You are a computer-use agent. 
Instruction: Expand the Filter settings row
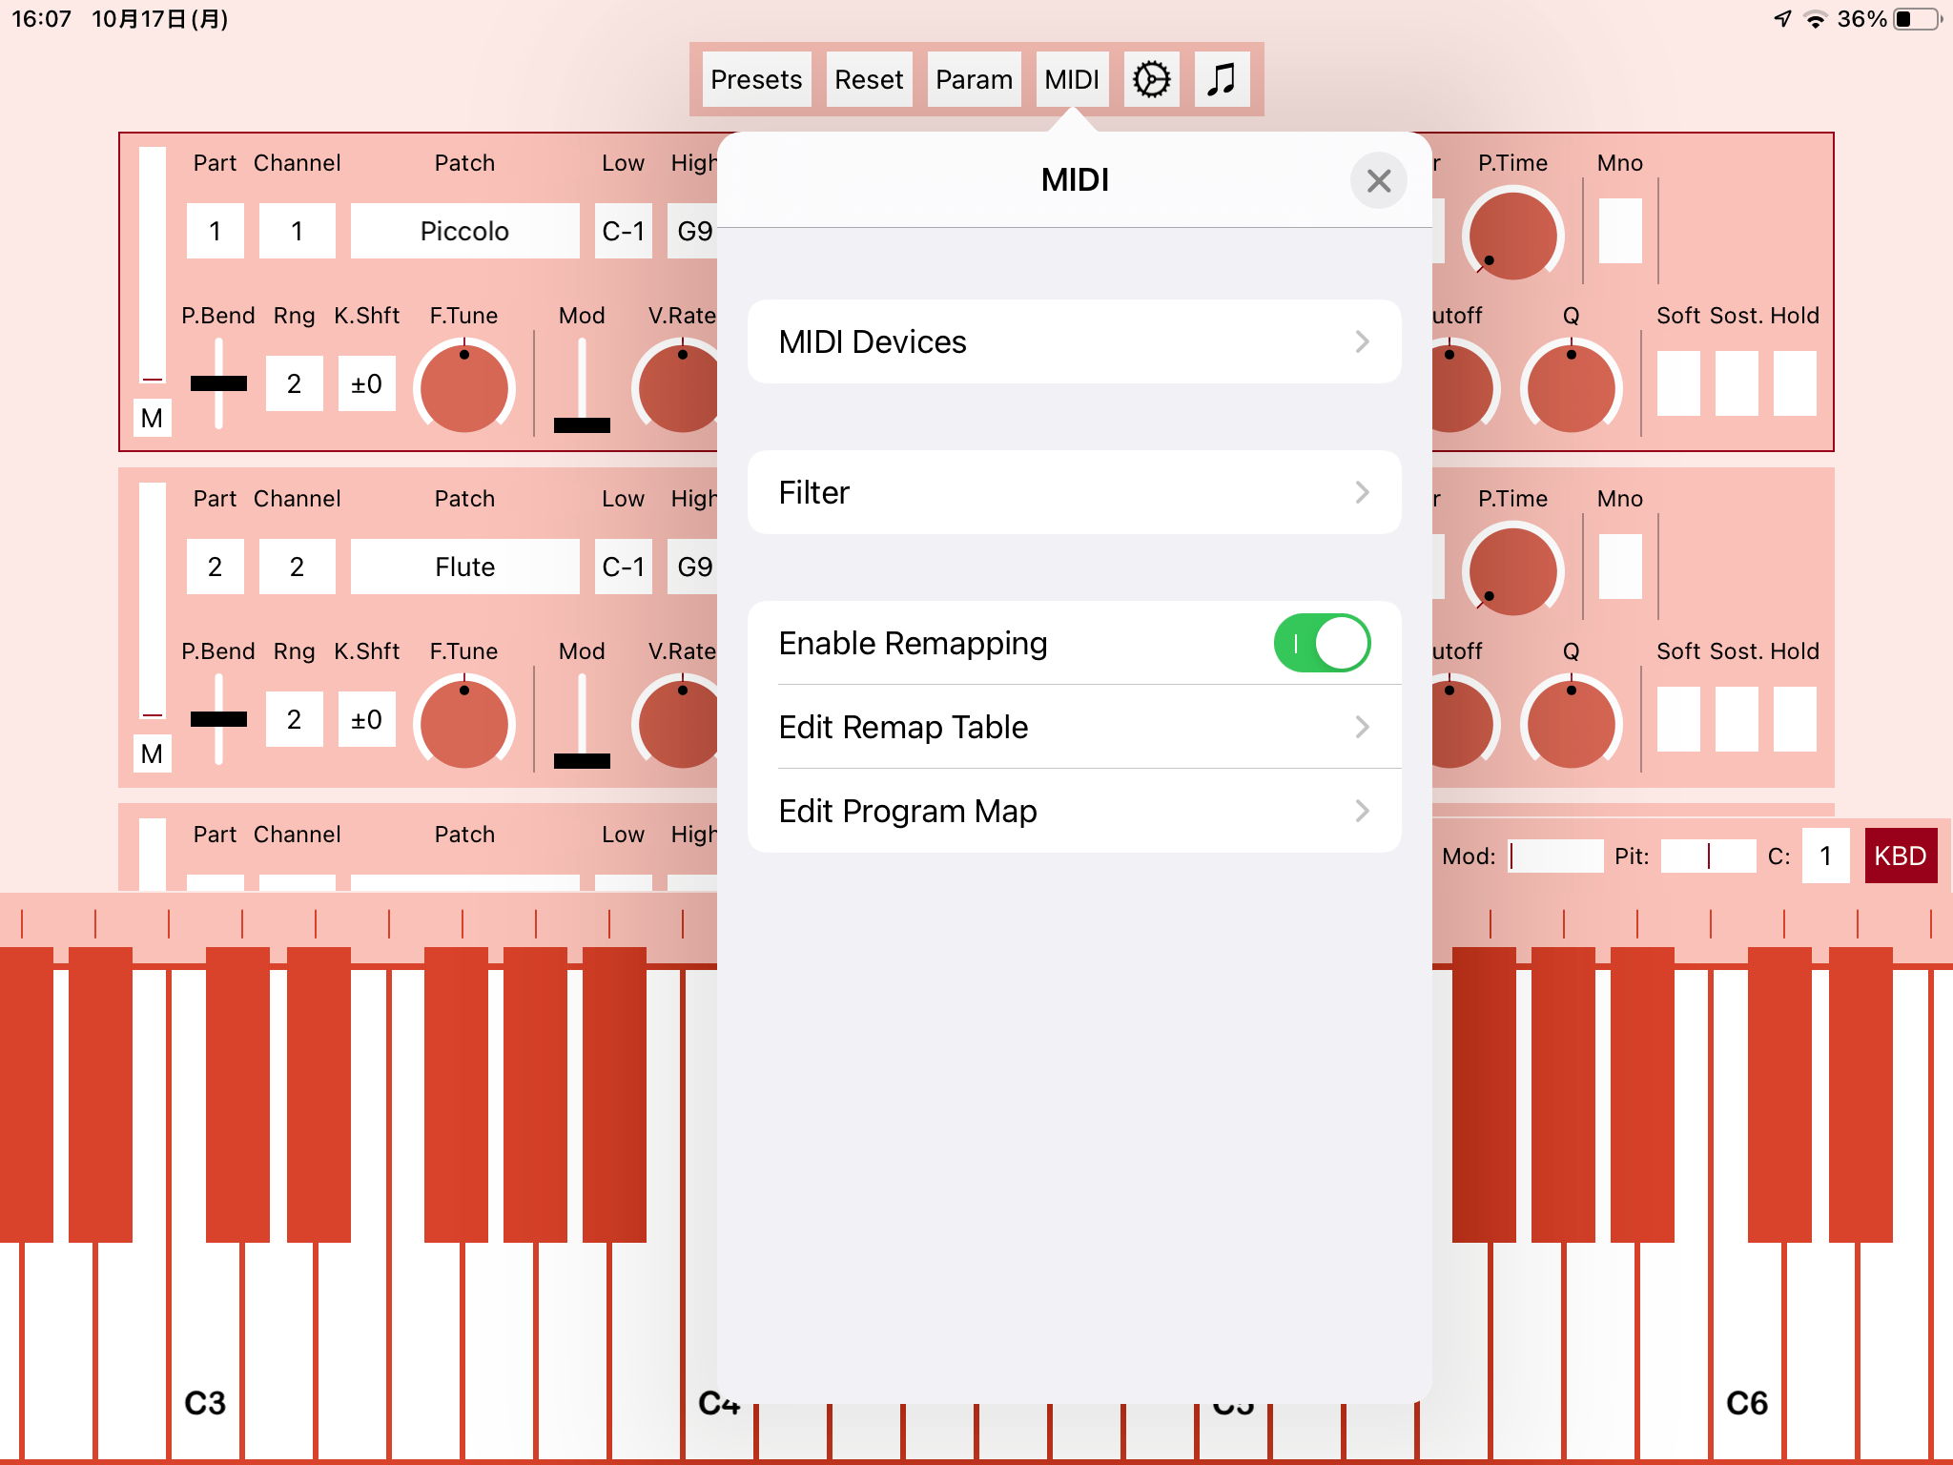pos(1074,492)
